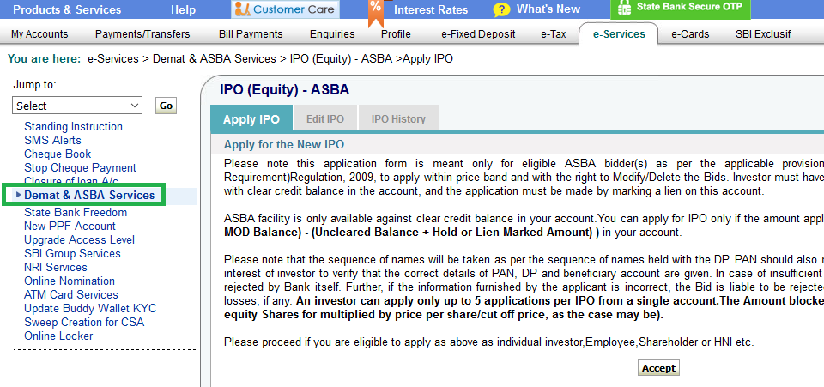Open Products & Services in top bar
The height and width of the screenshot is (387, 824).
[x=67, y=9]
